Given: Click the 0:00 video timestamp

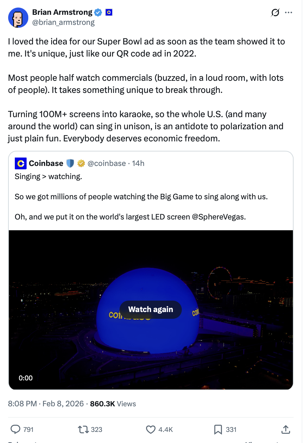Looking at the screenshot, I should tap(26, 378).
